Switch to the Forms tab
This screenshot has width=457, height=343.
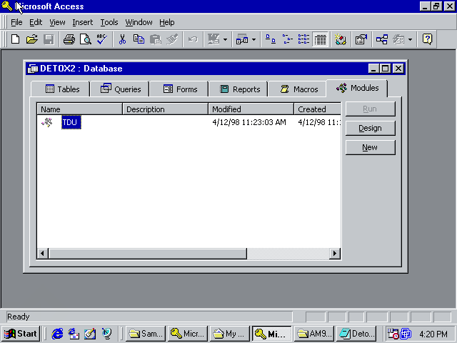(179, 89)
